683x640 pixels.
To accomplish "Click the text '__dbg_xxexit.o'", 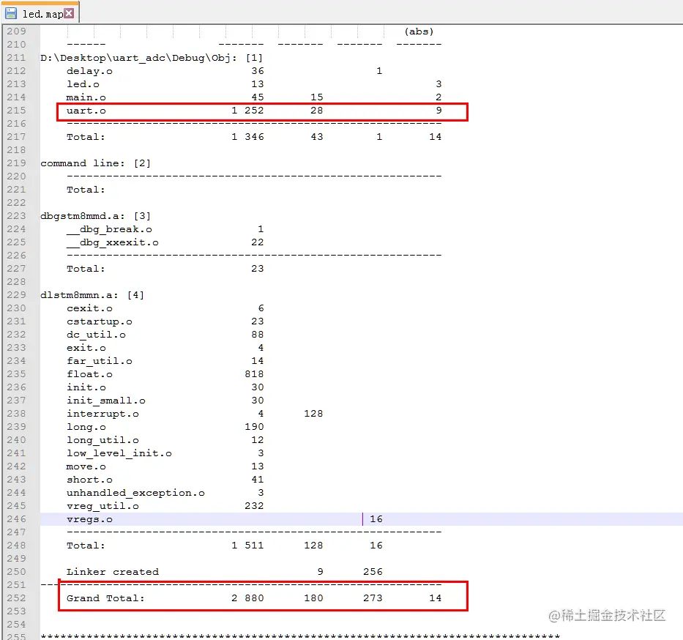I will (113, 242).
